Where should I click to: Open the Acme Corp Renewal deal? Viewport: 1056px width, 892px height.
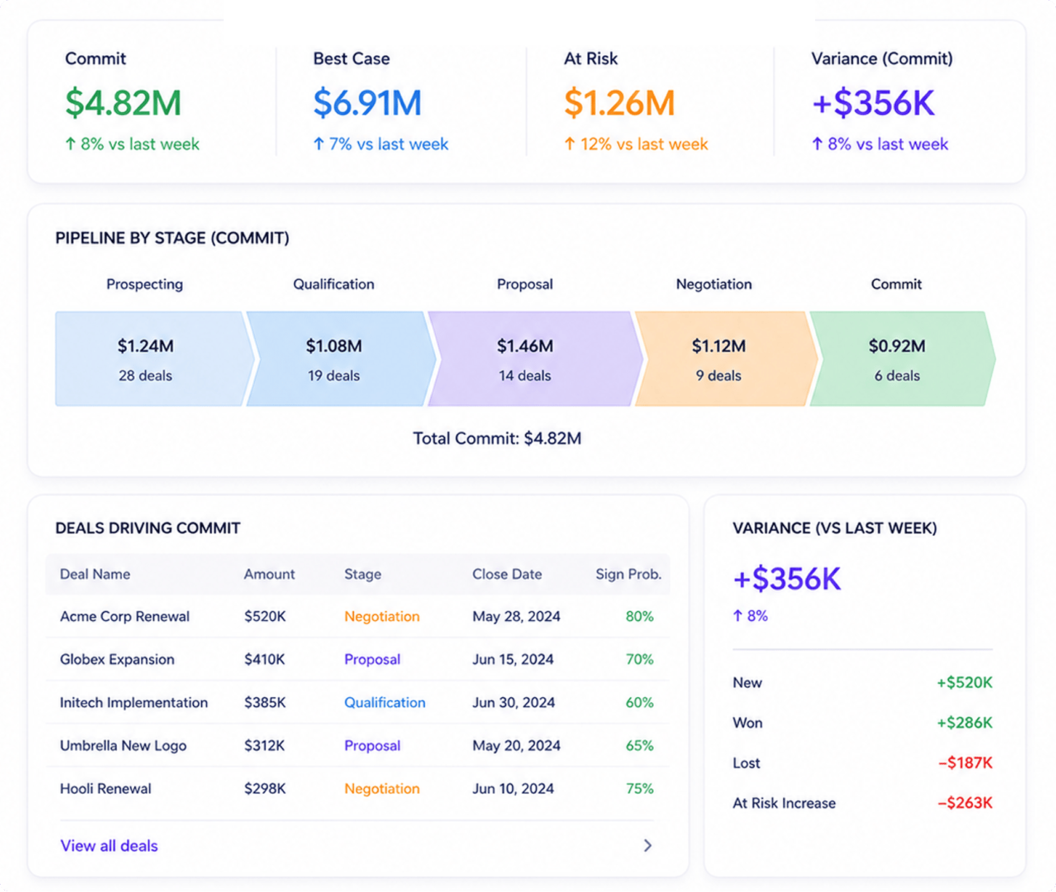point(125,616)
